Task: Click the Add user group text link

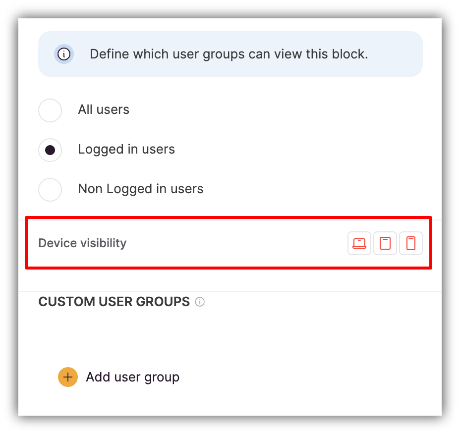Action: 132,377
